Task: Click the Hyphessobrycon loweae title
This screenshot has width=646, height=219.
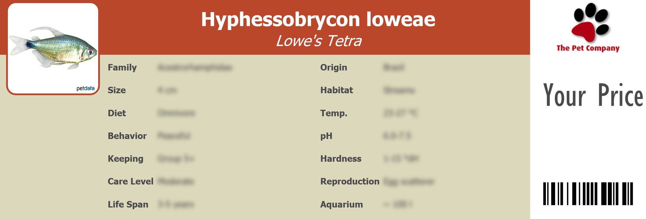Action: click(x=318, y=19)
